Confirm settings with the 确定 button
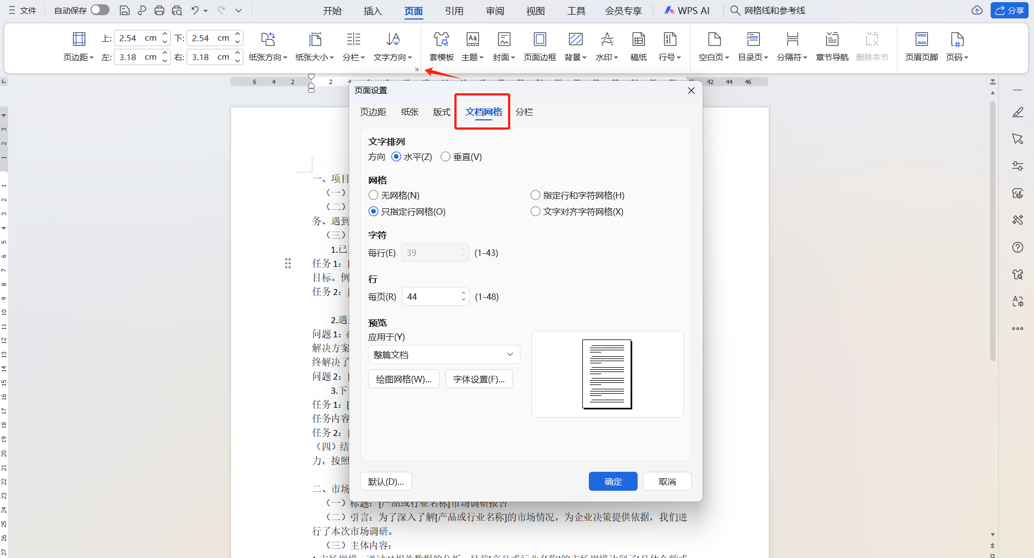1034x558 pixels. pyautogui.click(x=612, y=481)
